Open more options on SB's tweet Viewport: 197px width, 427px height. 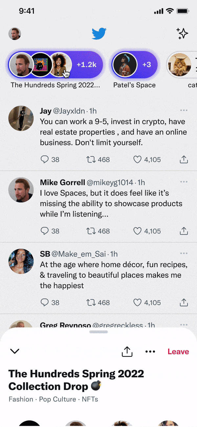point(184,253)
